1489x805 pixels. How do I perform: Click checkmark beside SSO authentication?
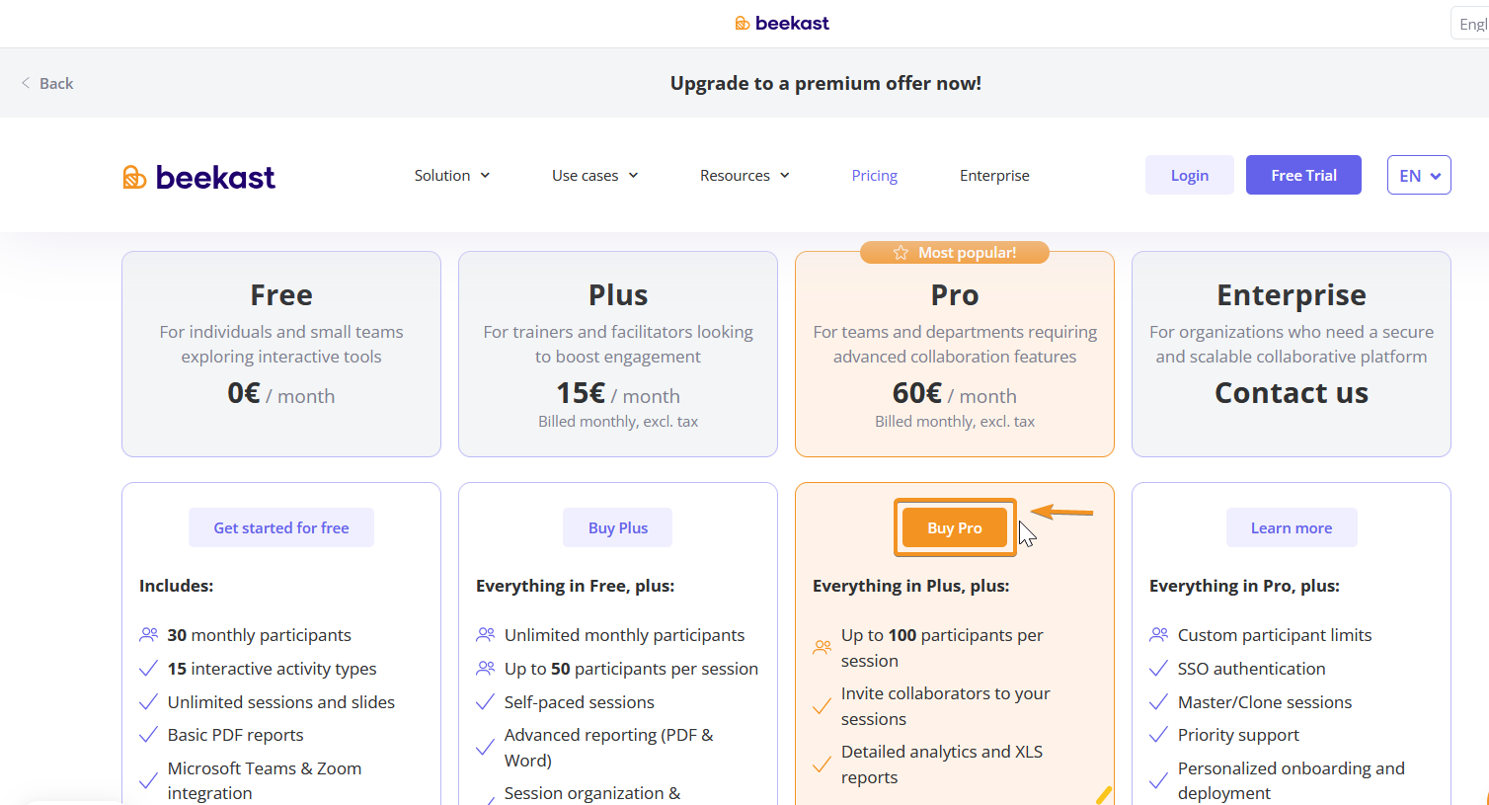click(x=1159, y=669)
